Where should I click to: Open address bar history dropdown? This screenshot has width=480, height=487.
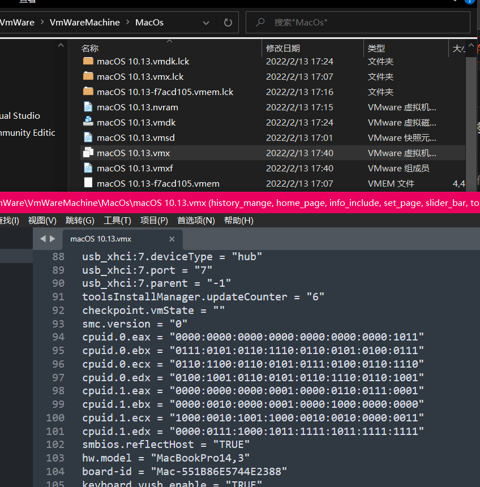click(206, 23)
